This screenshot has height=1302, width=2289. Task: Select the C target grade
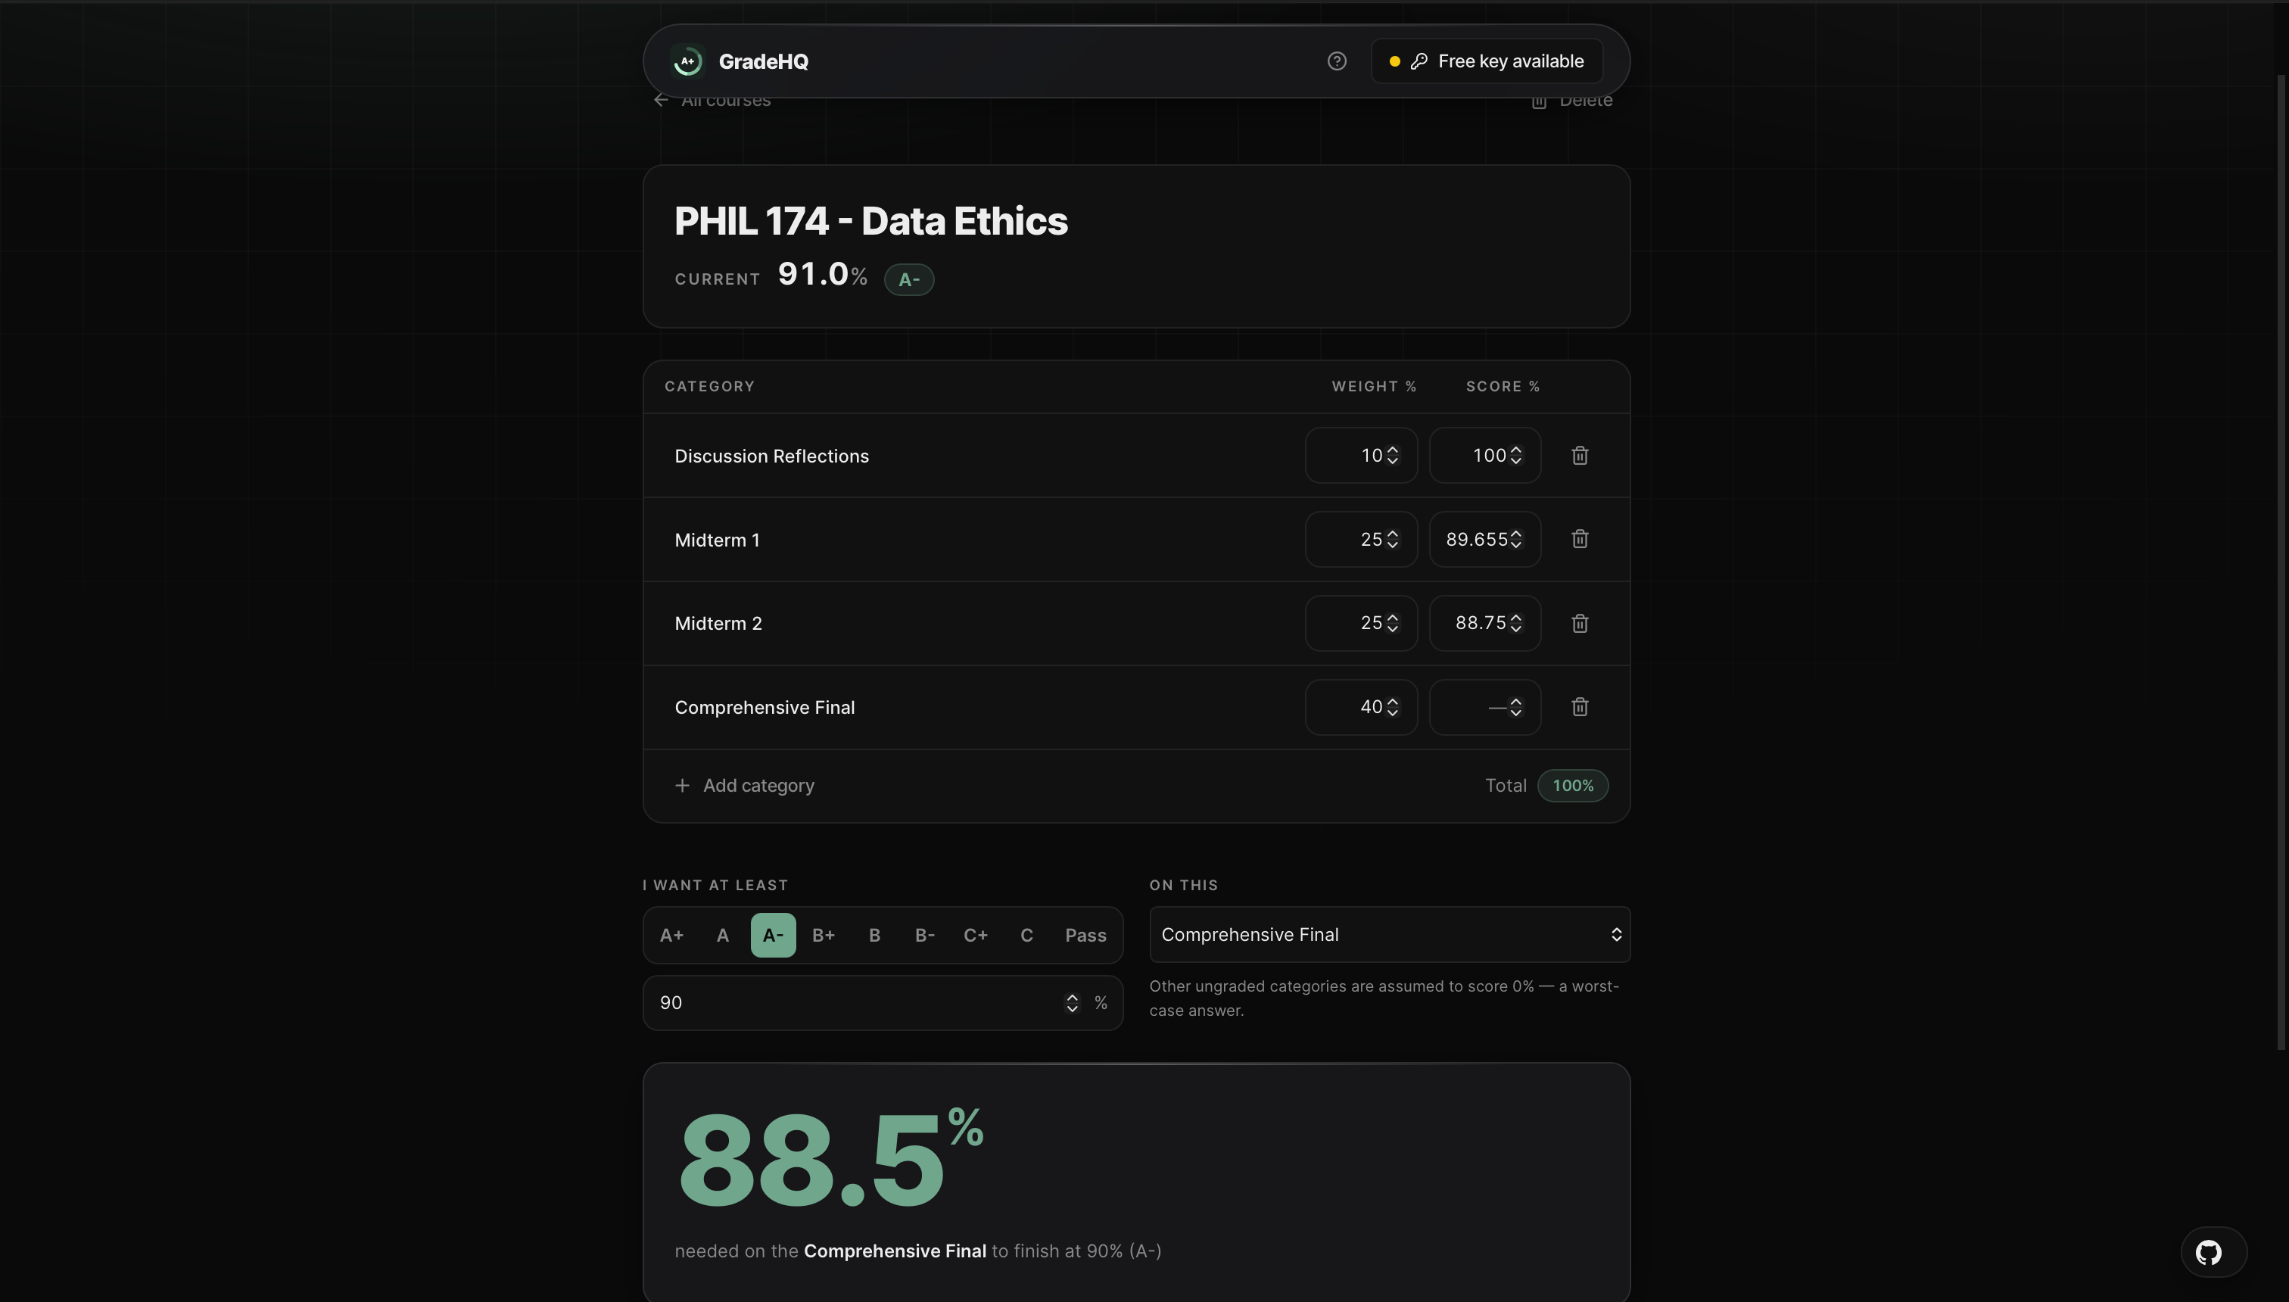tap(1026, 936)
